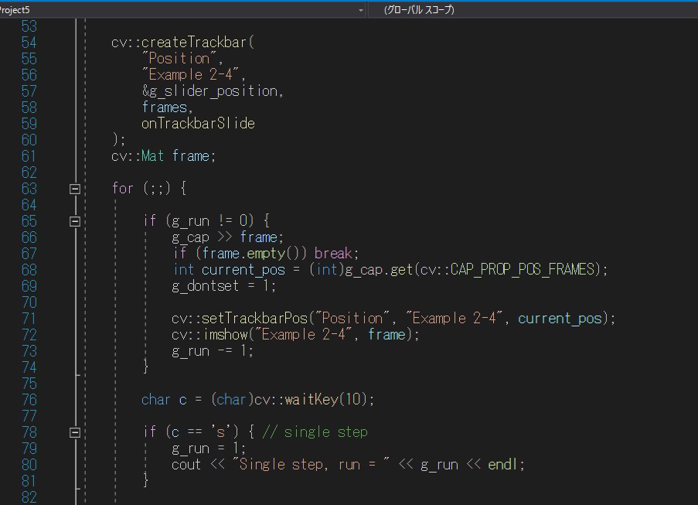Viewport: 698px width, 505px height.
Task: Click "Single step, run = " string
Action: click(311, 465)
